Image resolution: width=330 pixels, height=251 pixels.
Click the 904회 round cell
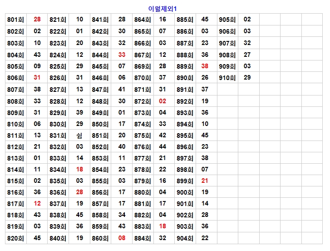point(185,238)
